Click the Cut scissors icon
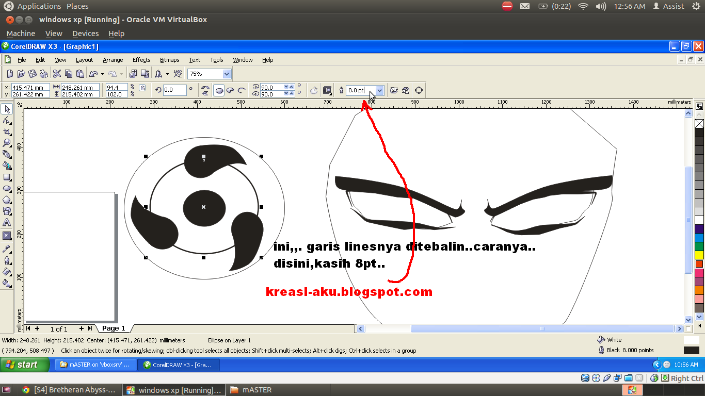 (x=57, y=74)
